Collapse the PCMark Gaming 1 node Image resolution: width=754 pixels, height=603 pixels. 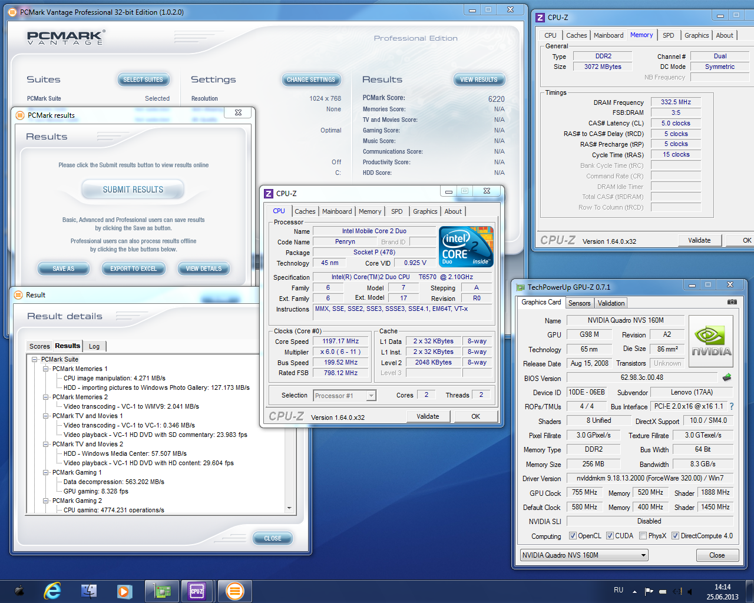click(46, 472)
